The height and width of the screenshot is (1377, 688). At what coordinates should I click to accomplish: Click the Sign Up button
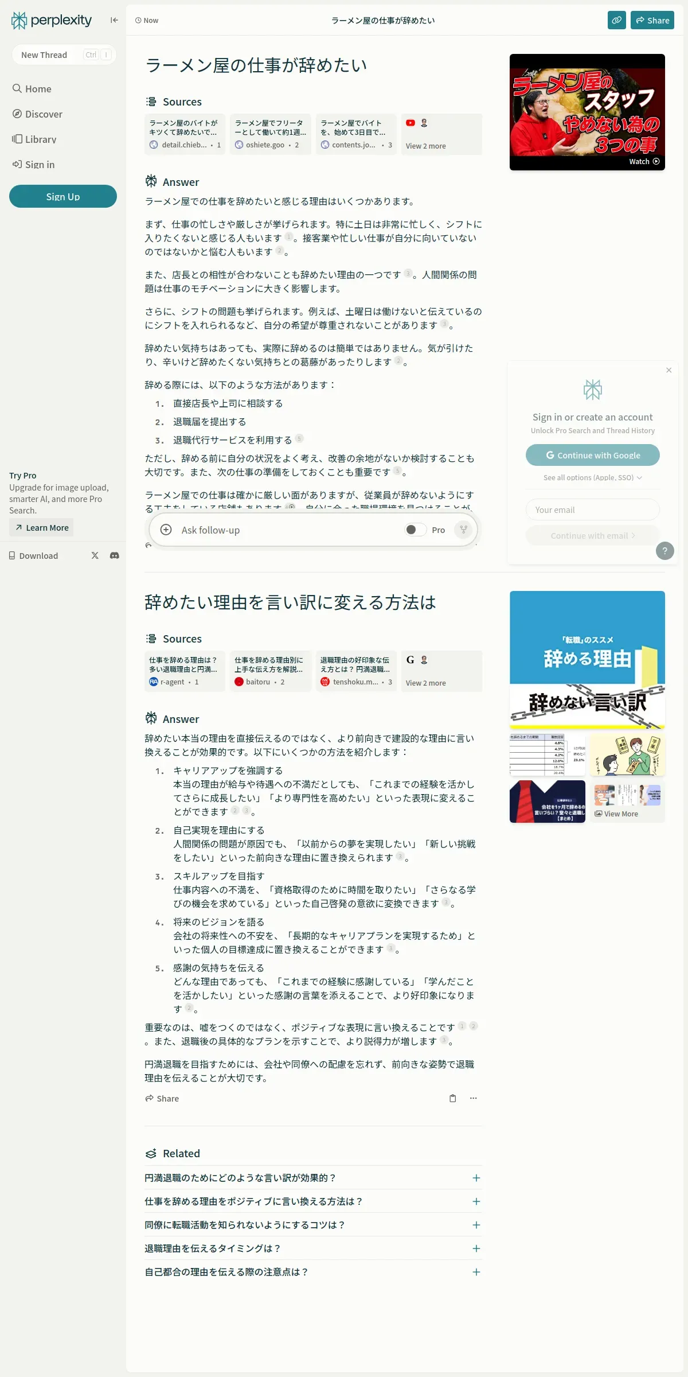[63, 196]
